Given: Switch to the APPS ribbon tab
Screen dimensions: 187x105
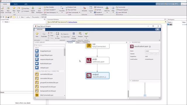Looking at the screenshot, I should (x=26, y=4).
